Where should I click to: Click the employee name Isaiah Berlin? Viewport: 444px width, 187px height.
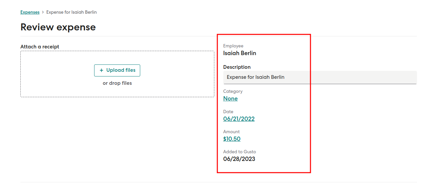239,53
